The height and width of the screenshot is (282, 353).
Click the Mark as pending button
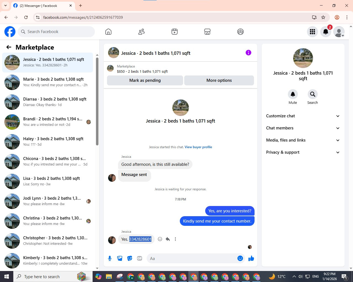[x=145, y=80]
